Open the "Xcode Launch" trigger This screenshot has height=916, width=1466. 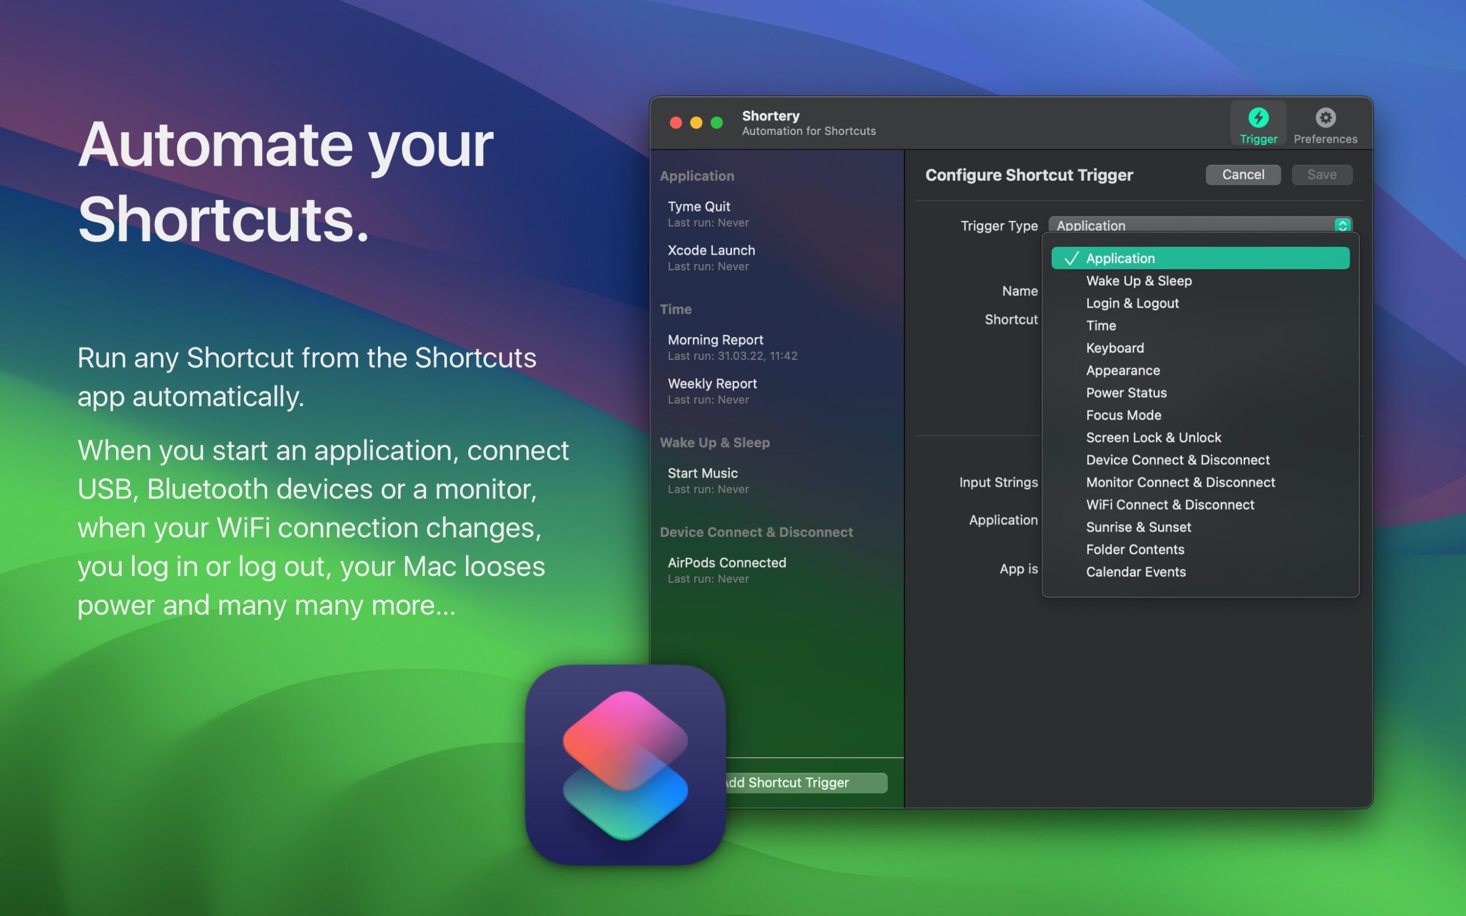click(x=711, y=250)
